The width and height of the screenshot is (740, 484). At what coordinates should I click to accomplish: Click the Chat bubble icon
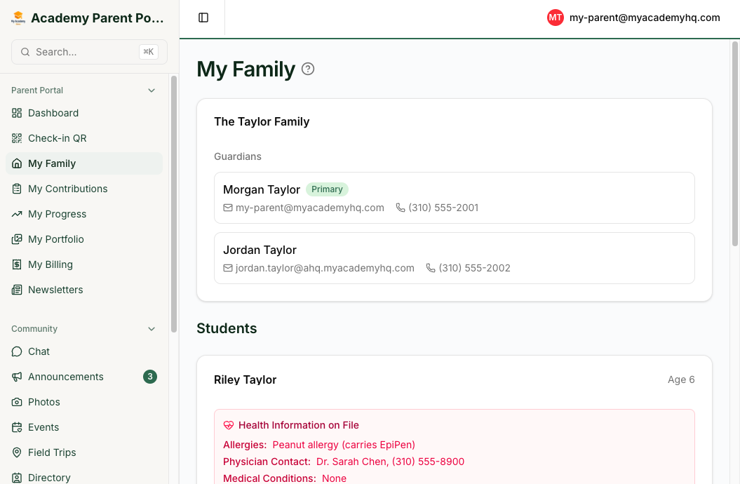pos(17,351)
